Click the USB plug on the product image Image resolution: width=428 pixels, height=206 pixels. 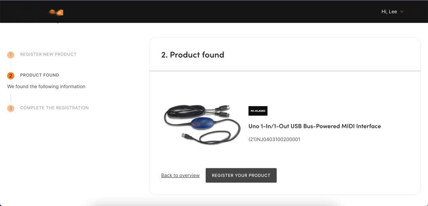186,135
